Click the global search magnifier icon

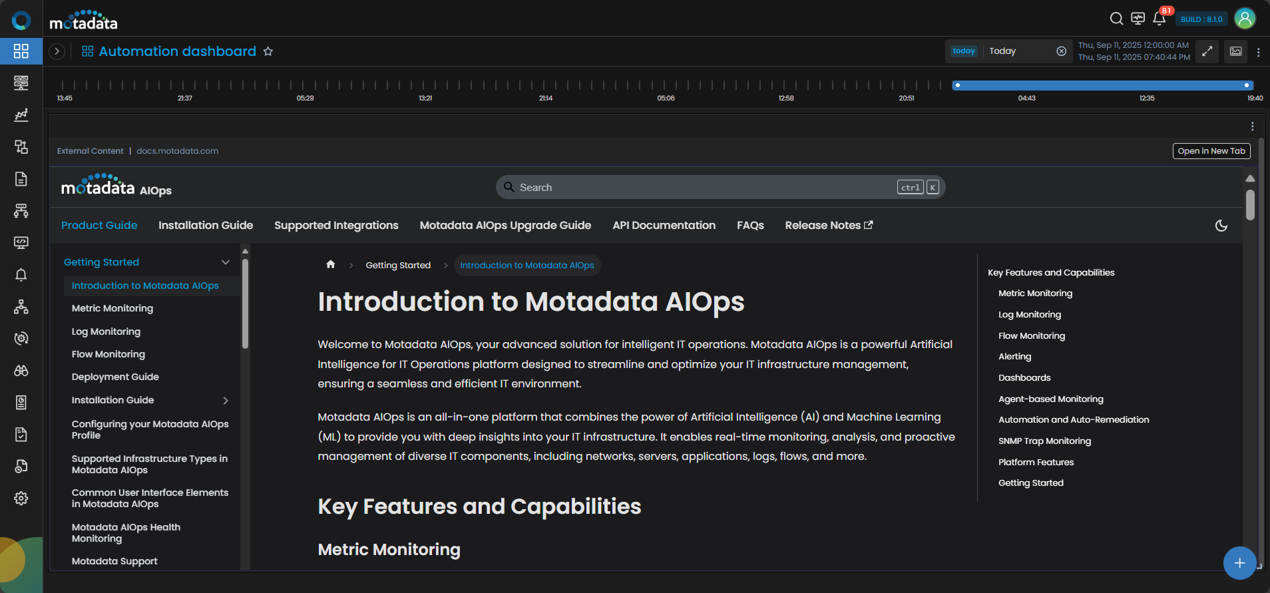(x=1116, y=19)
